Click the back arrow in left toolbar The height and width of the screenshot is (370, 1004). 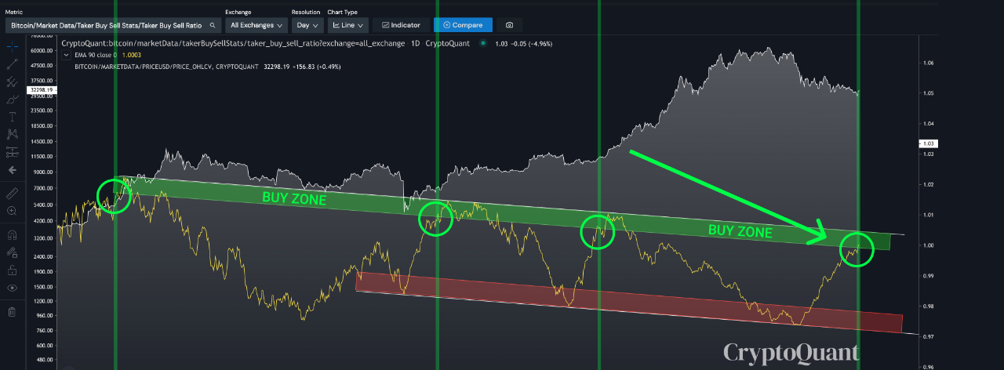click(x=12, y=169)
